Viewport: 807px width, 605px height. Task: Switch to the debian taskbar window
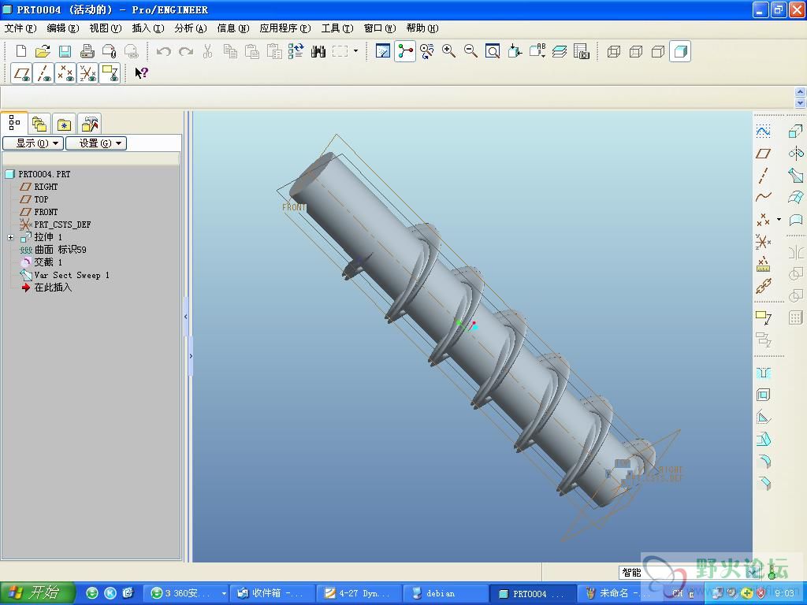tap(446, 593)
